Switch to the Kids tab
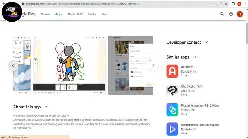This screenshot has width=248, height=139. [x=104, y=14]
